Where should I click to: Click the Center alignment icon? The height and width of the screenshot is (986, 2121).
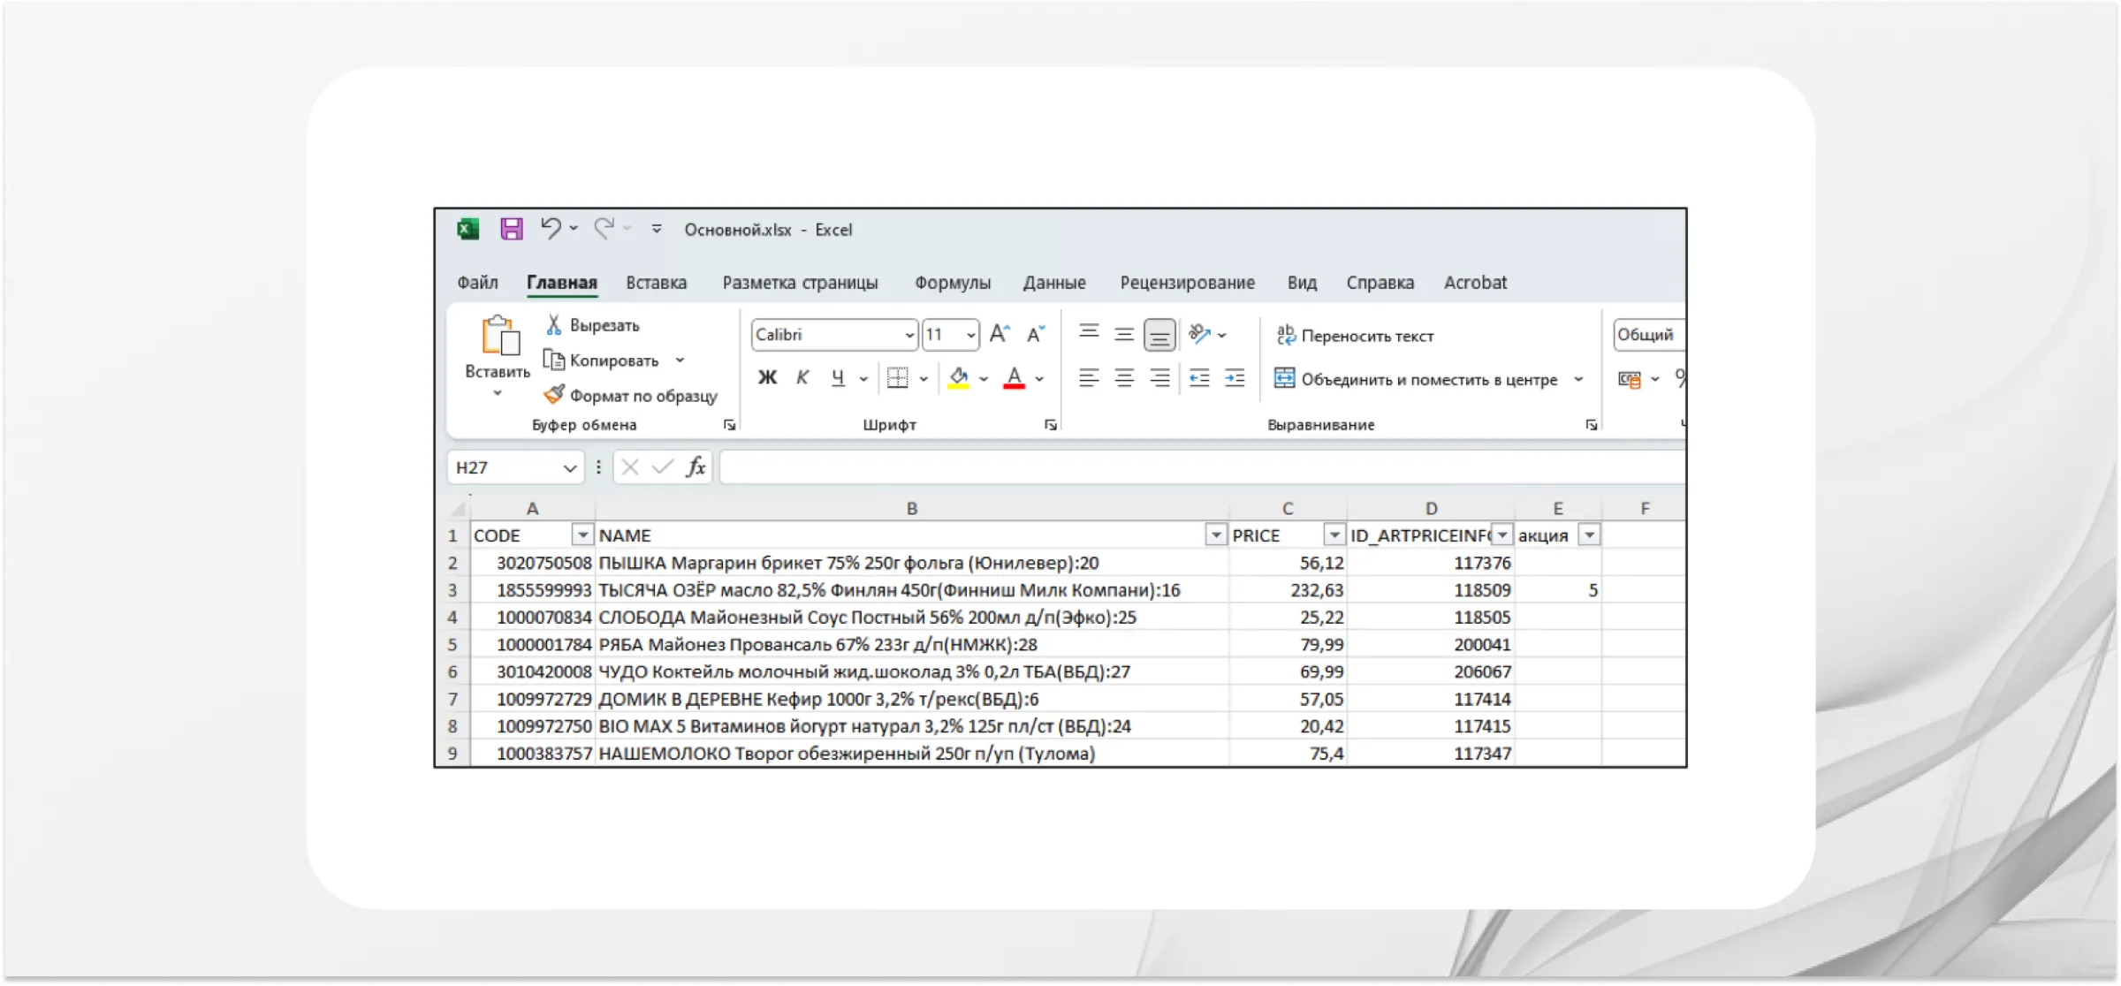[x=1124, y=378]
